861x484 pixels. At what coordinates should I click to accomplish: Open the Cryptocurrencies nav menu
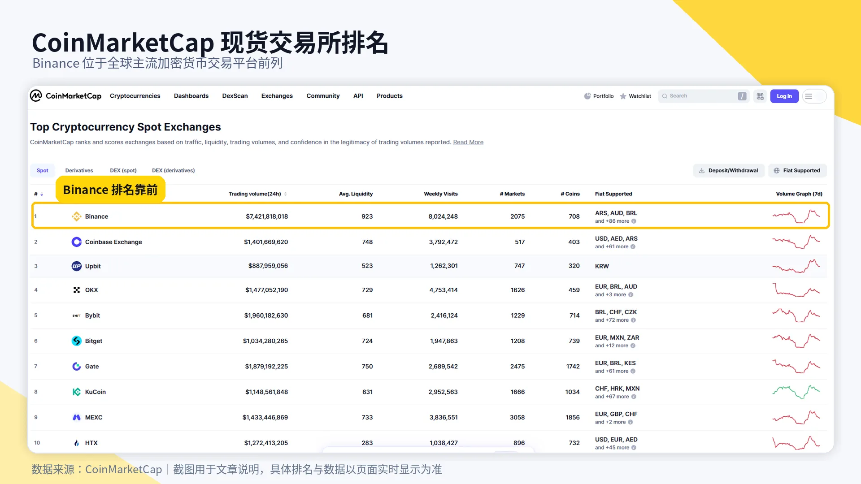(135, 96)
